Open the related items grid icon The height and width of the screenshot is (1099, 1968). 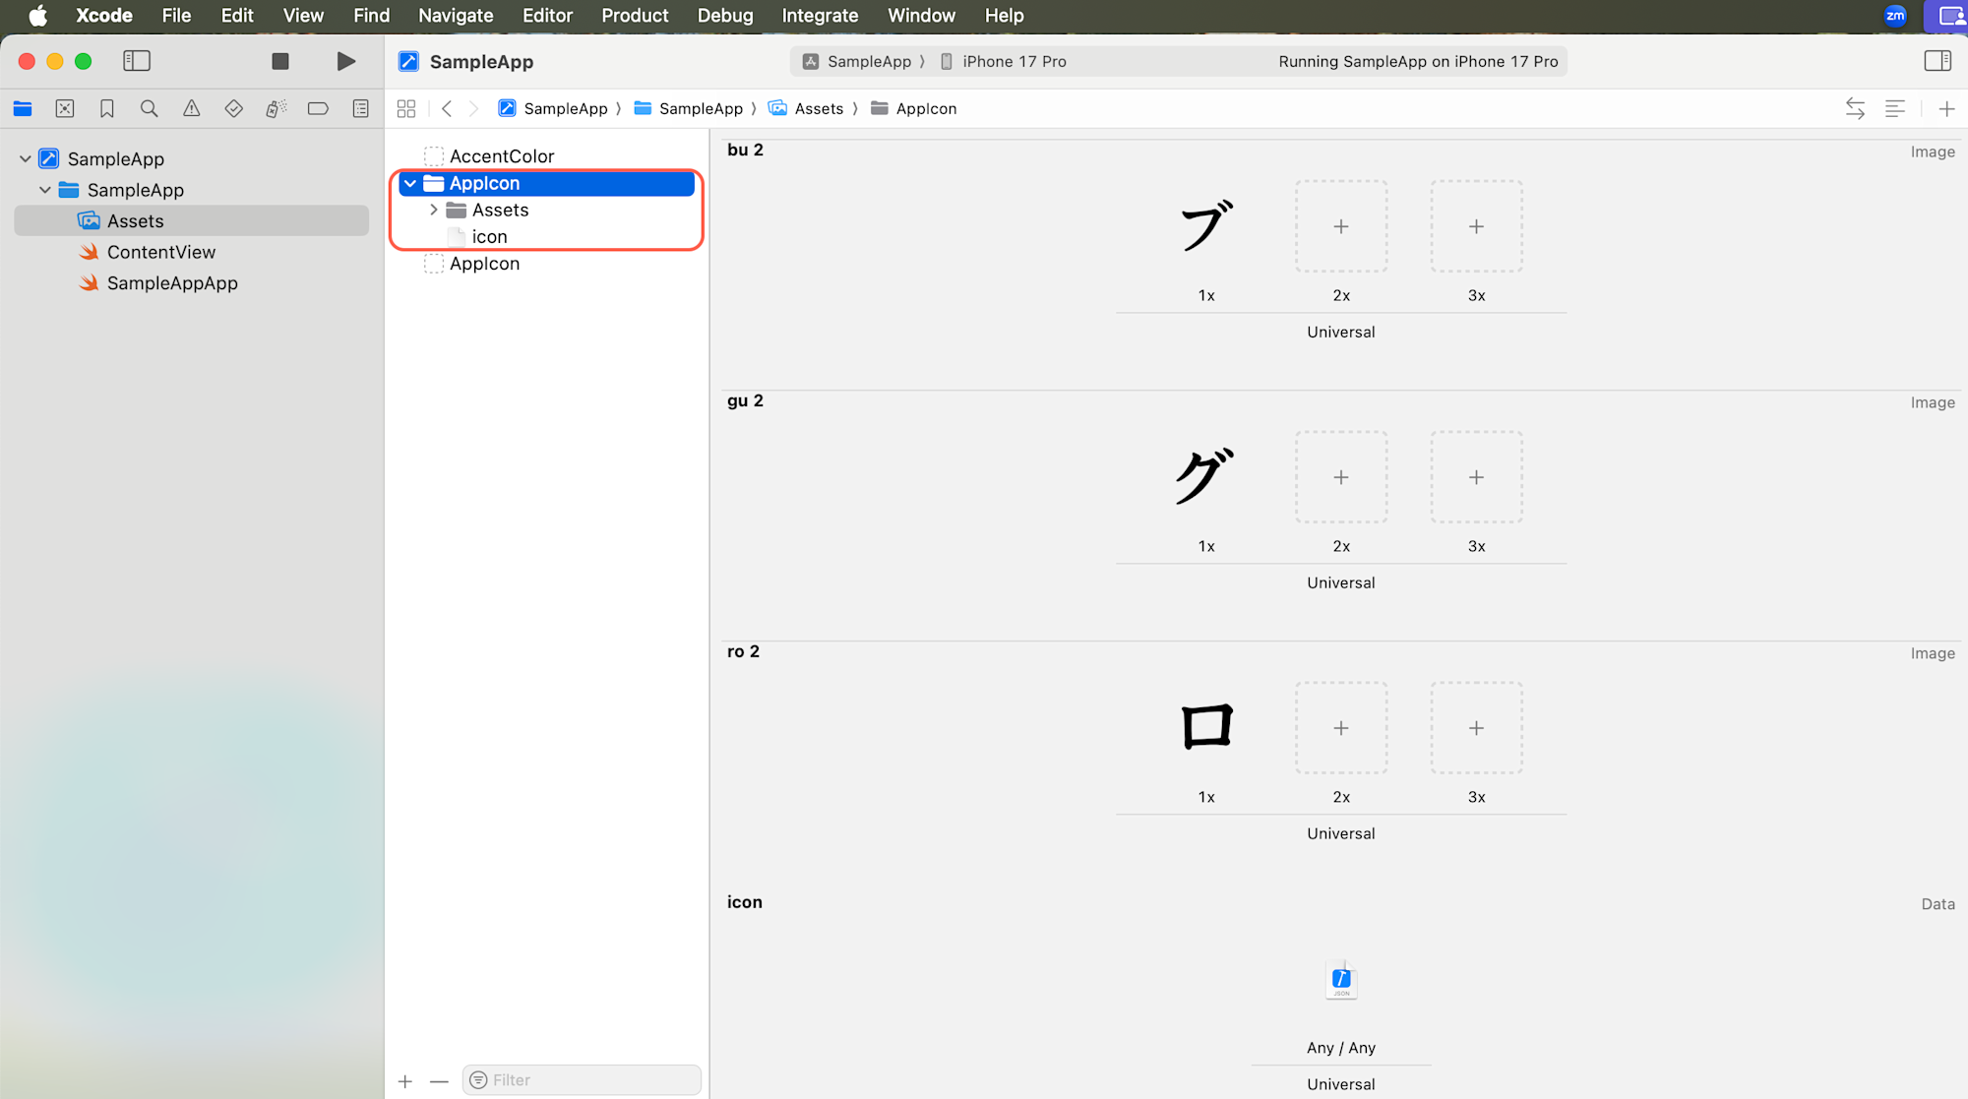pos(406,108)
